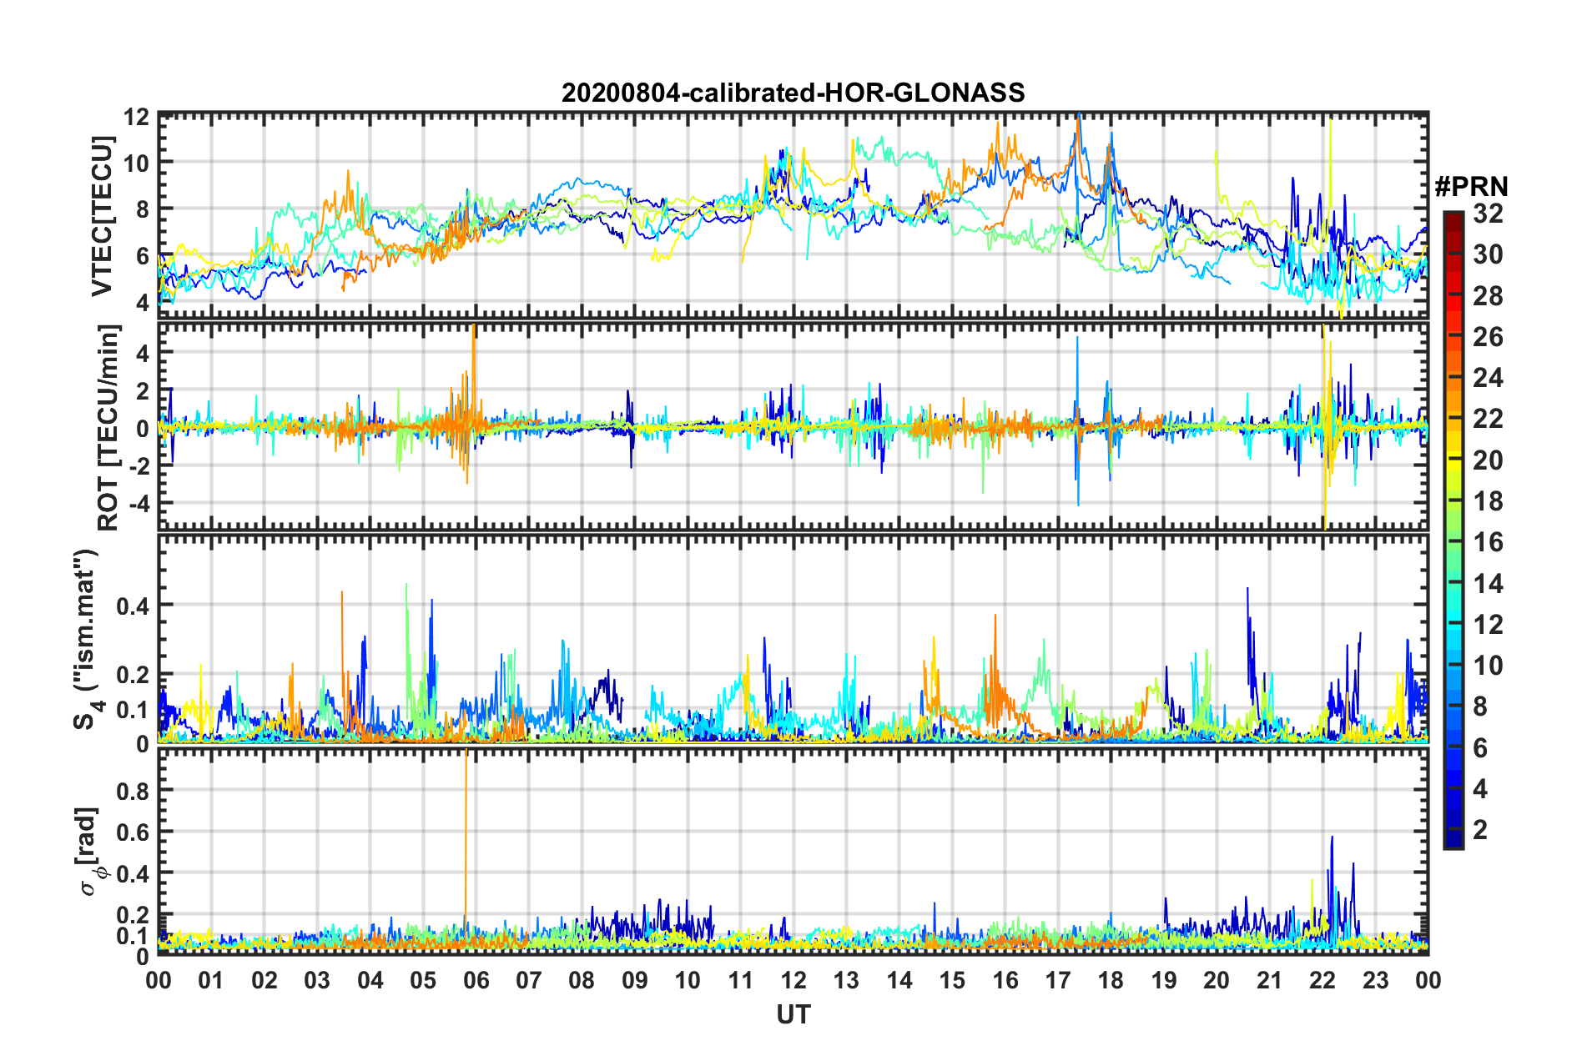Select UT axis tick label "22"

pyautogui.click(x=1322, y=980)
